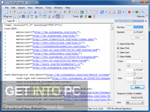The width and height of the screenshot is (150, 112).
Task: Click the From value field
Action: tap(135, 61)
